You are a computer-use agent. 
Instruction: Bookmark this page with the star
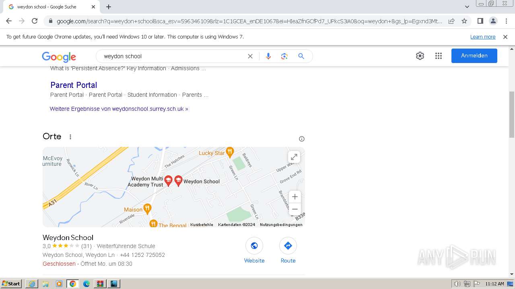[x=464, y=21]
